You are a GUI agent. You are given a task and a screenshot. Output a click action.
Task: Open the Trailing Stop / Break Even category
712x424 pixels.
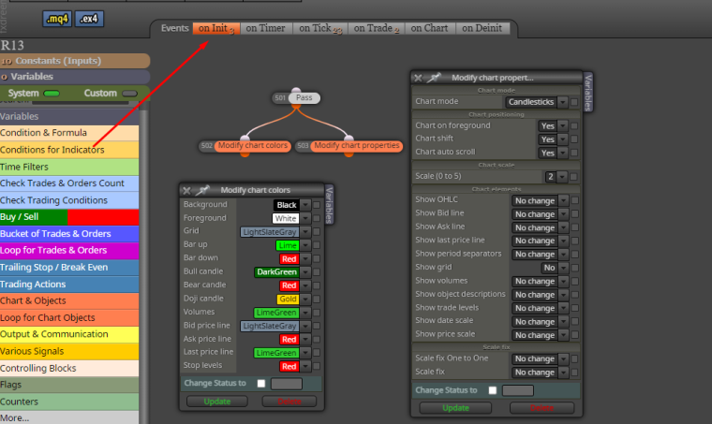(x=69, y=267)
